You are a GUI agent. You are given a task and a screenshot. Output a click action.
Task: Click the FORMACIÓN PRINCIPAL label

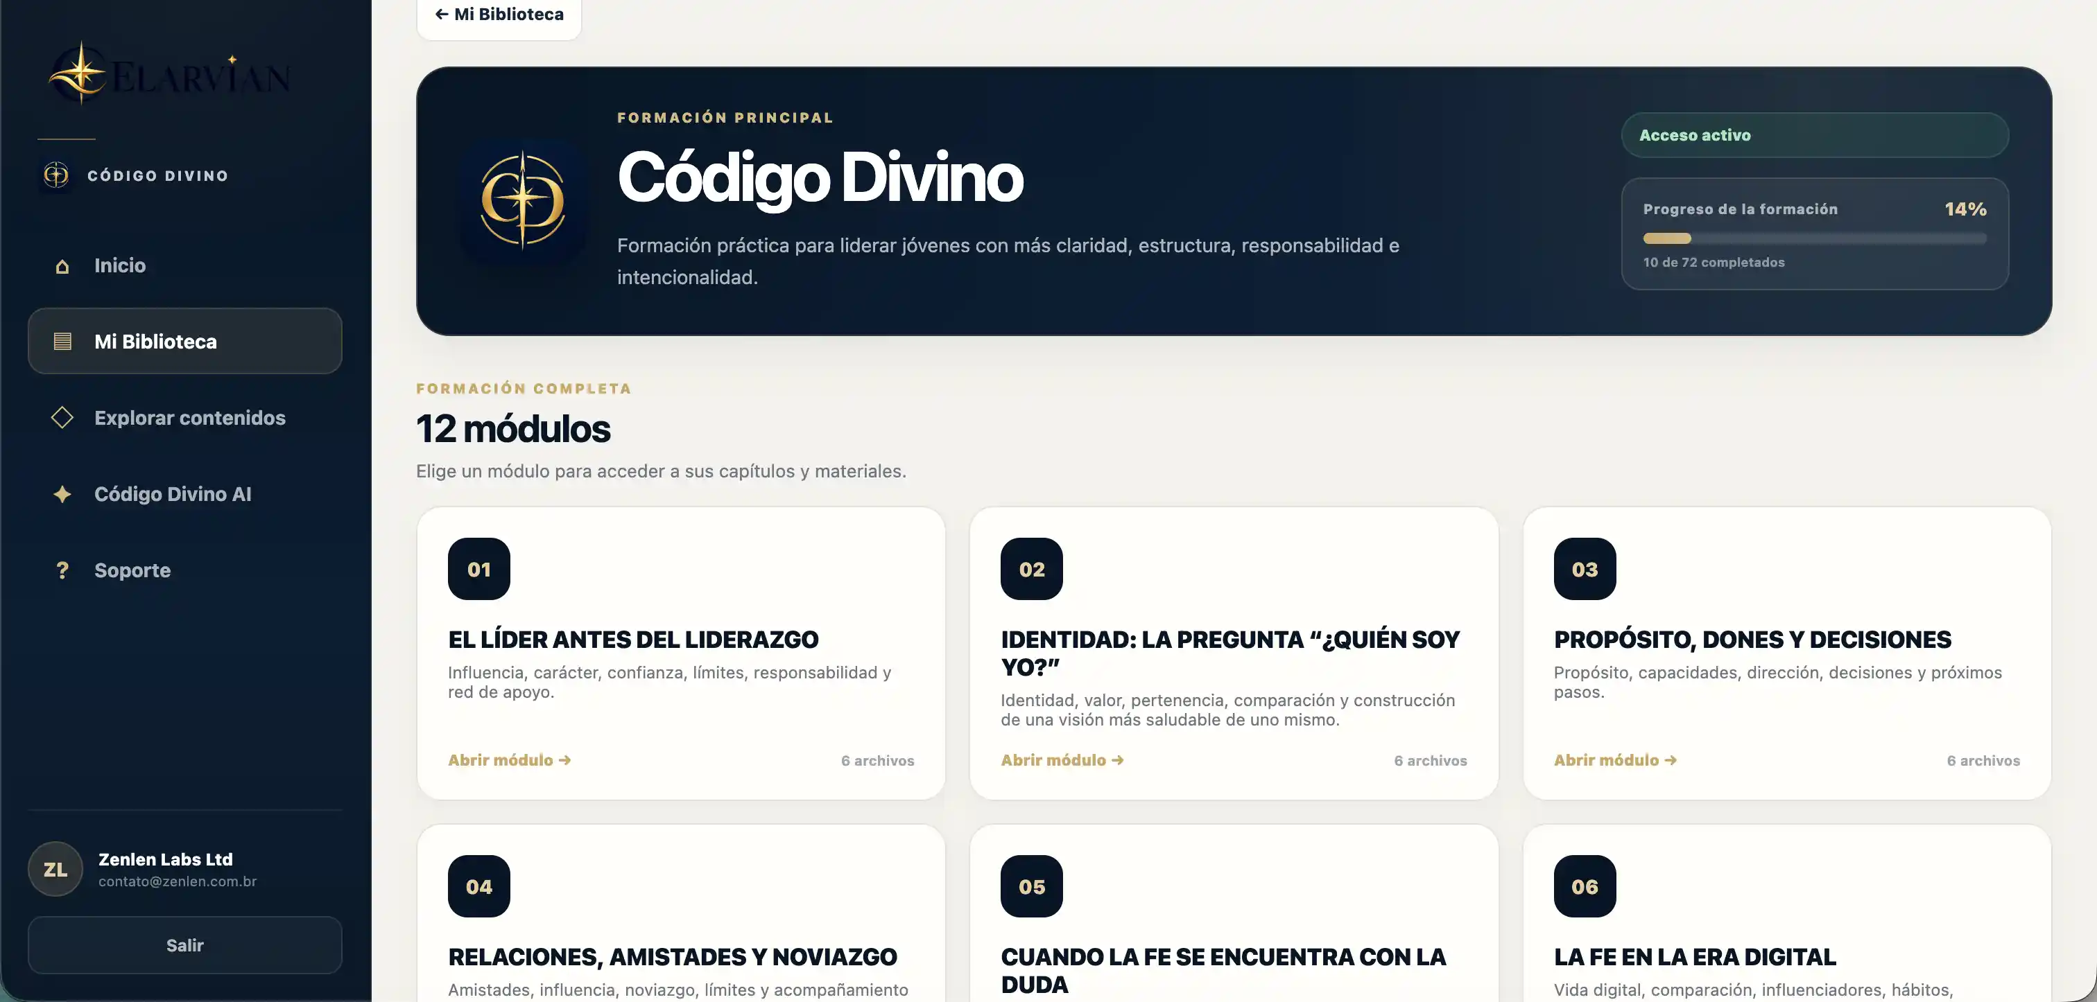[x=725, y=118]
